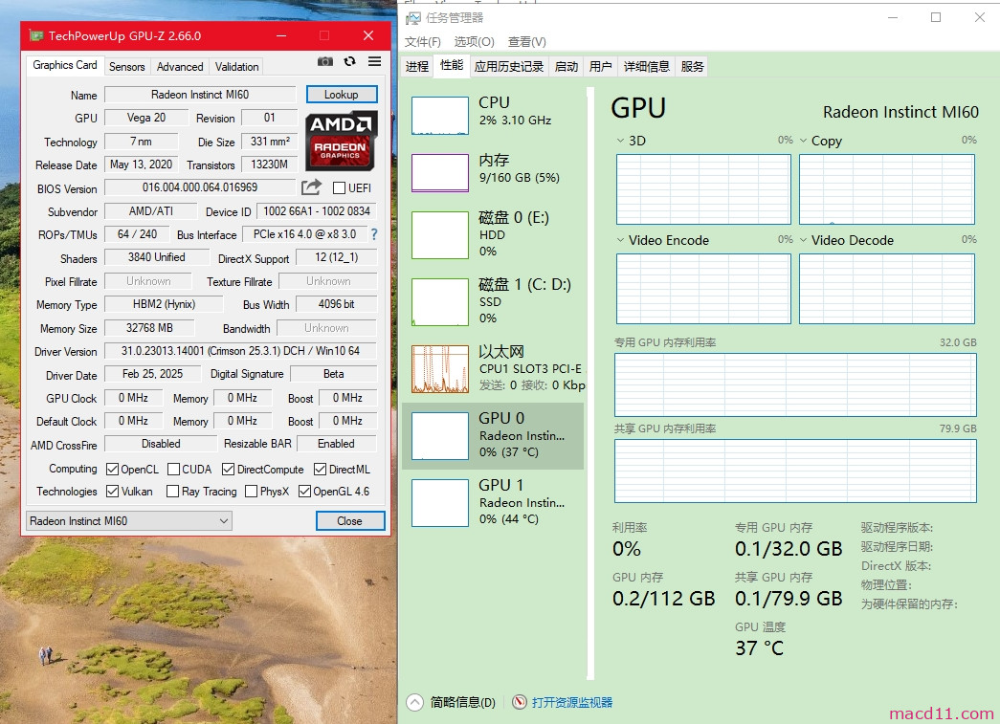
Task: Toggle the UEFI checkbox
Action: click(340, 188)
